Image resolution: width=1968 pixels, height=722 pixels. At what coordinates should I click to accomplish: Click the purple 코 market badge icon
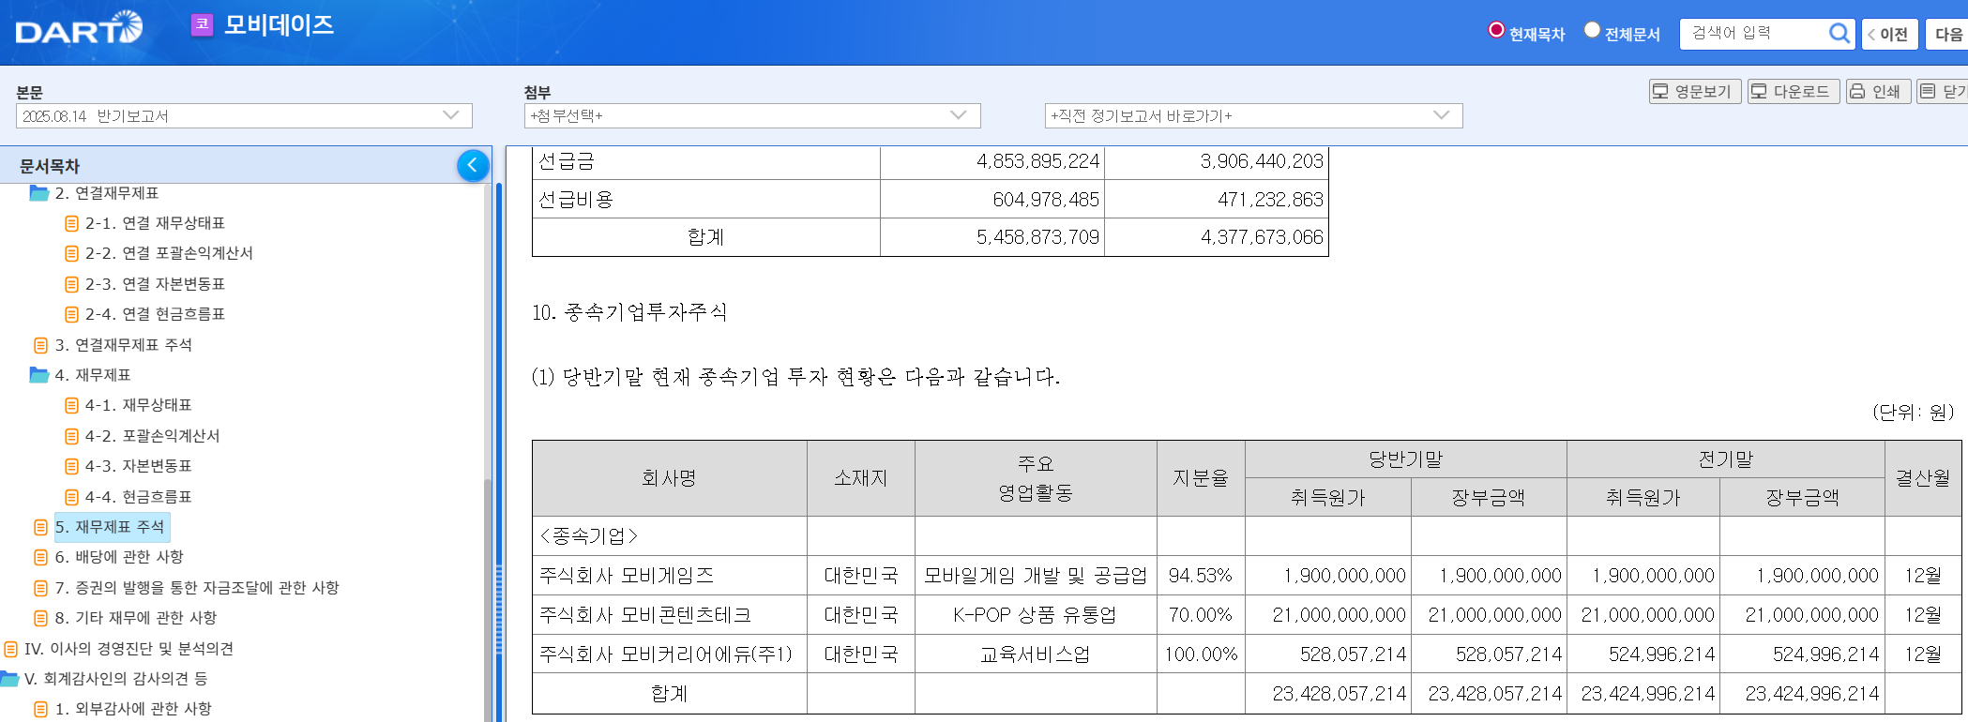pyautogui.click(x=202, y=25)
